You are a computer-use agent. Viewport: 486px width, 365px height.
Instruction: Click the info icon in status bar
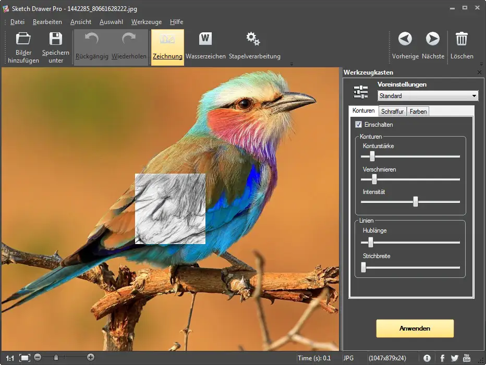coord(427,358)
